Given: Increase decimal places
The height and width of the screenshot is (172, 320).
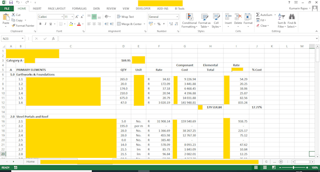Looking at the screenshot, I should tap(171, 24).
